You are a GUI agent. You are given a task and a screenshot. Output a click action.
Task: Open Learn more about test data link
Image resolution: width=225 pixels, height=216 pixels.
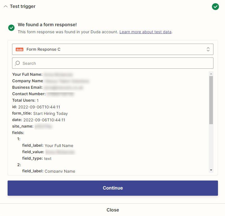(145, 32)
